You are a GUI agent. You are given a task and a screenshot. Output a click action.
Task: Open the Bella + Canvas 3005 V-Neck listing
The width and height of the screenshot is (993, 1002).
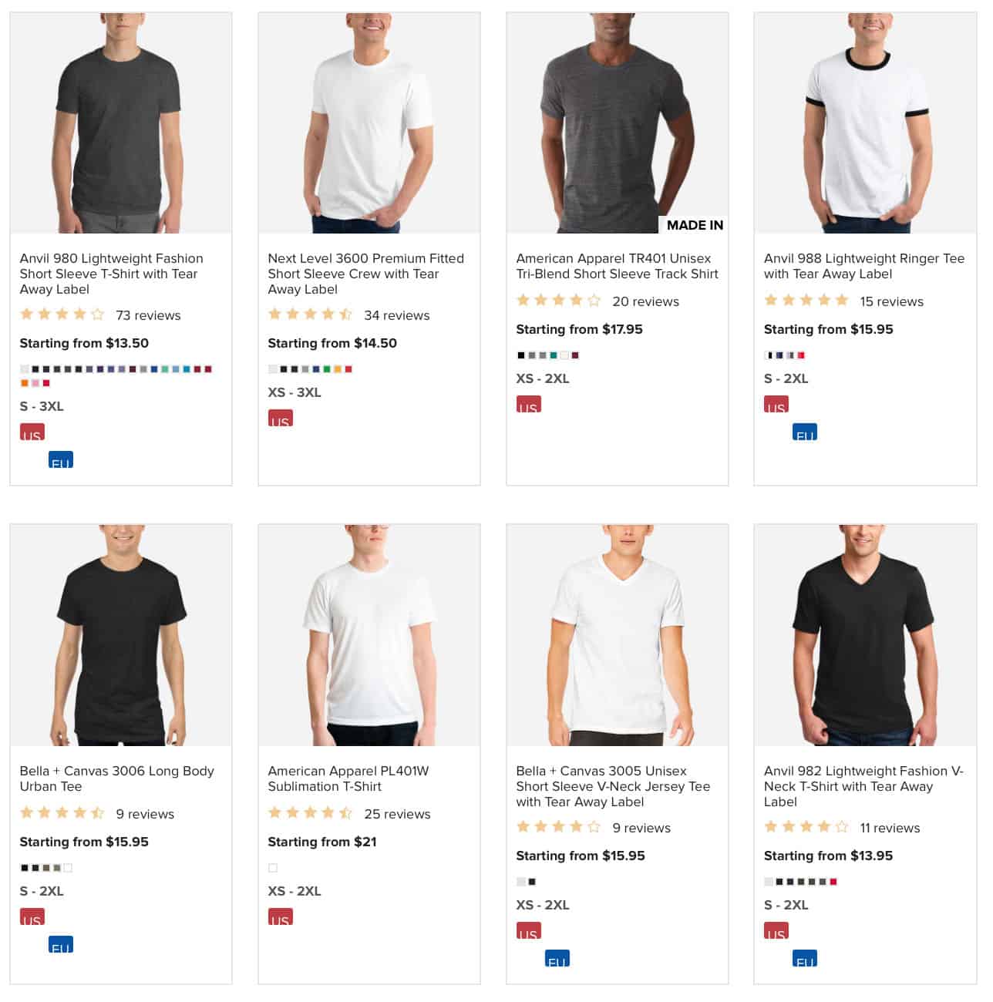613,786
